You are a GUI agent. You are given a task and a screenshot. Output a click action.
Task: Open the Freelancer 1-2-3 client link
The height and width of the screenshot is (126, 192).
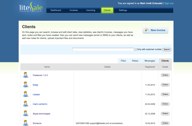tap(40, 75)
